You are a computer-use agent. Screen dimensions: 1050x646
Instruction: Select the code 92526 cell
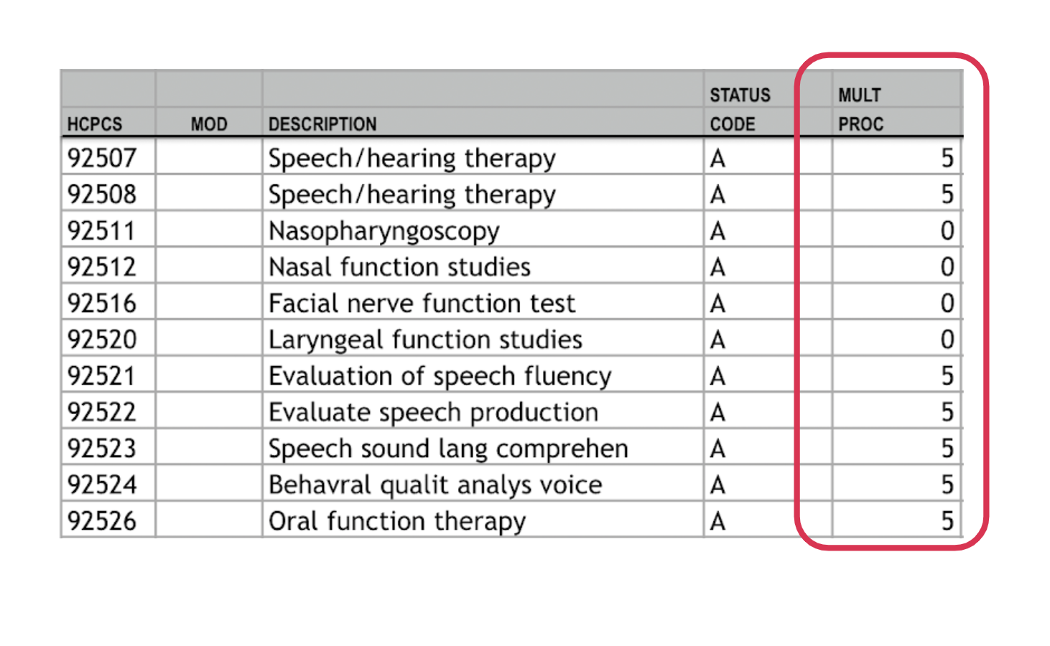108,520
